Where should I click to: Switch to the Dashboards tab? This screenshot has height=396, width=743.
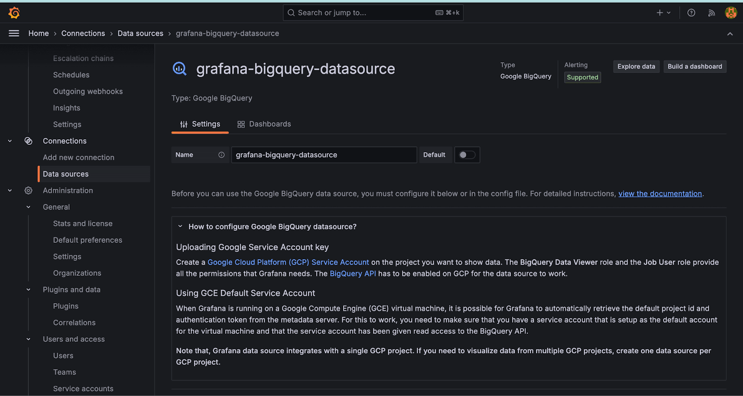pyautogui.click(x=264, y=124)
